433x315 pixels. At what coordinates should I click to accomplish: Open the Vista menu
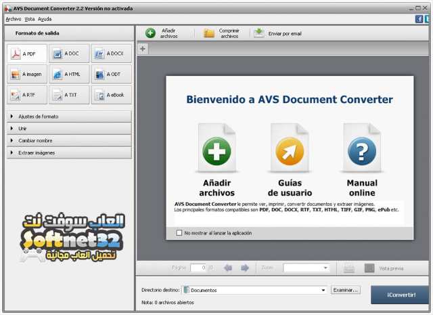30,19
